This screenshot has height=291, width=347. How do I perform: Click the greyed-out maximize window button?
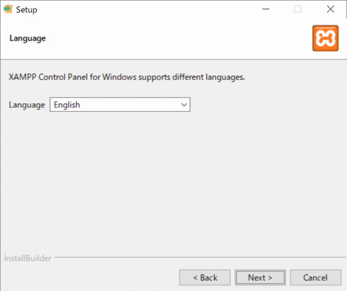(x=298, y=9)
